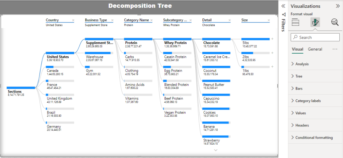This screenshot has width=343, height=158.
Task: Expand the Tree formatting section
Action: 298,76
